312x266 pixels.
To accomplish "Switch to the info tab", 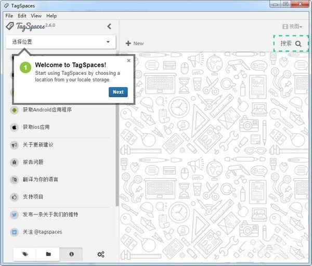I will pos(71,254).
